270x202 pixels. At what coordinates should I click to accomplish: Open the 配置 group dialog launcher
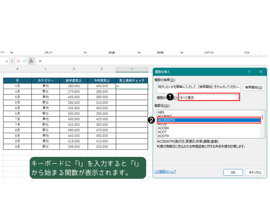point(139,53)
